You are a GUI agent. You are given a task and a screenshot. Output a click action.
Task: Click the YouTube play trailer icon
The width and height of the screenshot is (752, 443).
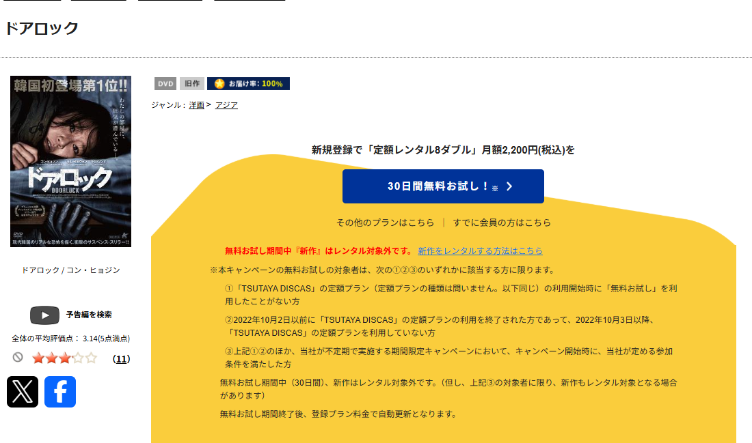point(44,315)
